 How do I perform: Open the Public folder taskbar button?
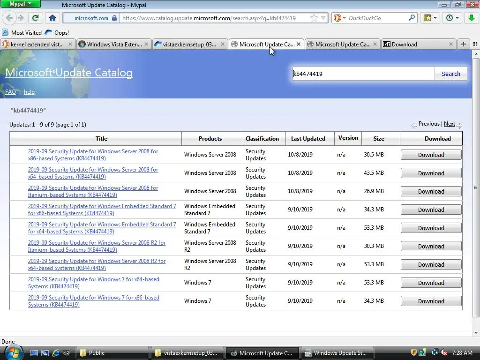point(112,353)
